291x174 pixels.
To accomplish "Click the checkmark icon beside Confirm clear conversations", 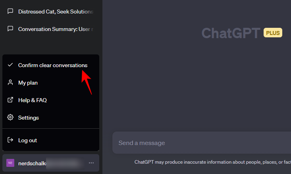I will 10,65.
